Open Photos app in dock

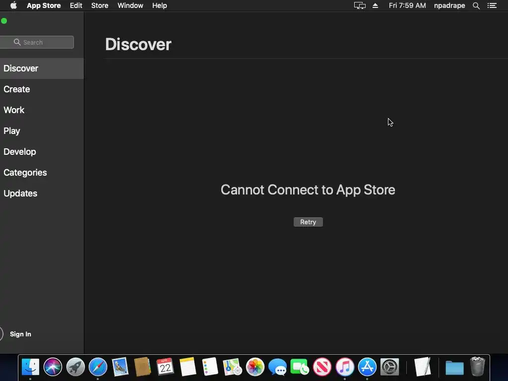pyautogui.click(x=255, y=367)
